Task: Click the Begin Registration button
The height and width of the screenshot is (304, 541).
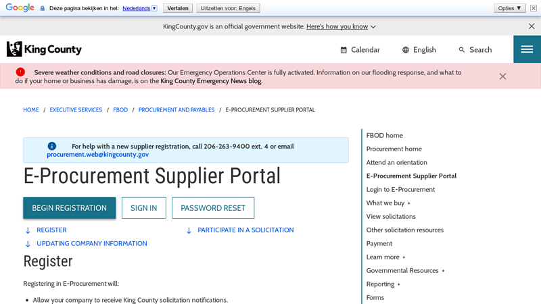Action: click(x=70, y=208)
